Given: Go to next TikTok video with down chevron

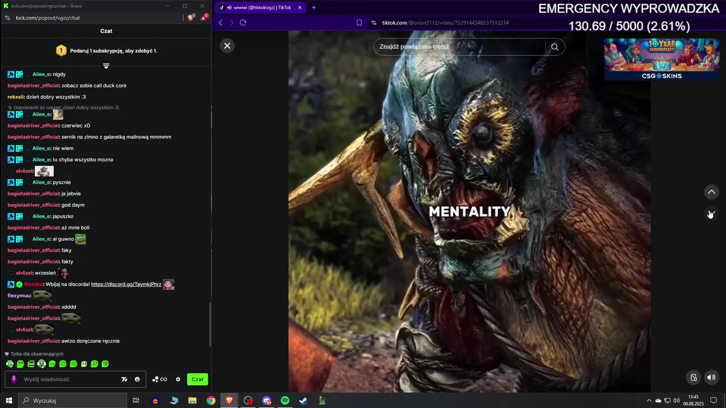Looking at the screenshot, I should (x=711, y=214).
